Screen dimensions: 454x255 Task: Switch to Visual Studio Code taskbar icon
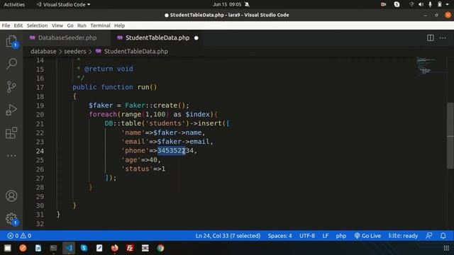tap(69, 248)
